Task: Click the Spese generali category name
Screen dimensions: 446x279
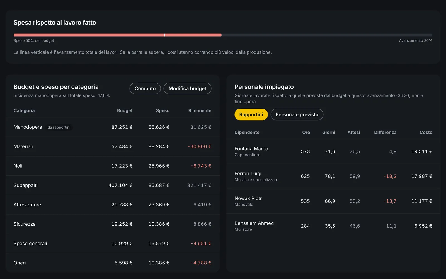Action: click(x=30, y=244)
